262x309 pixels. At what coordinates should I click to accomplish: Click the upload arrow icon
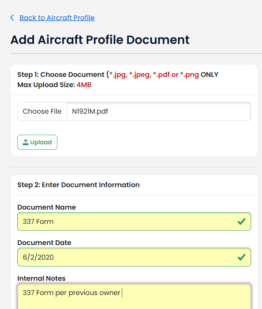[x=25, y=142]
